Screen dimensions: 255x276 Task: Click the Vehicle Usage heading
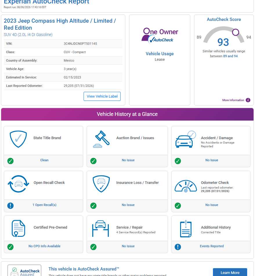(160, 53)
